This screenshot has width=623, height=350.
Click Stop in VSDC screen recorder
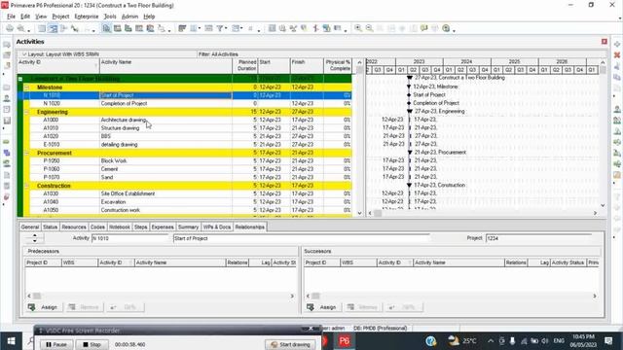click(x=92, y=344)
